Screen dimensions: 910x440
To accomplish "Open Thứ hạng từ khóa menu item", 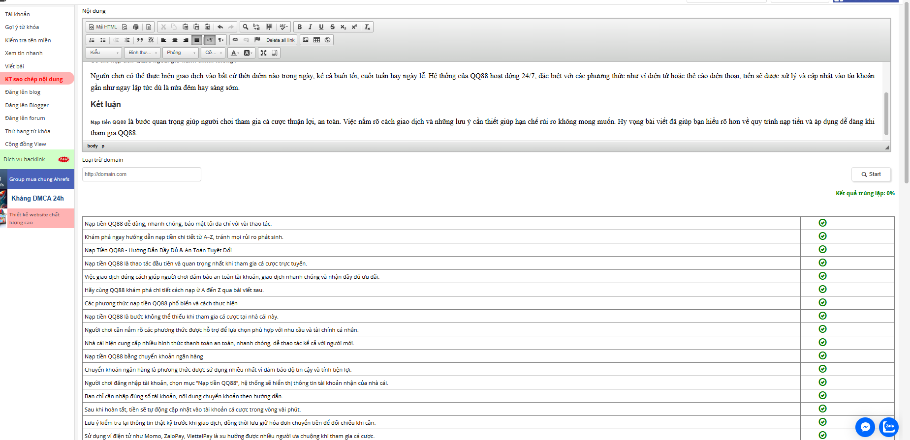I will pyautogui.click(x=28, y=131).
